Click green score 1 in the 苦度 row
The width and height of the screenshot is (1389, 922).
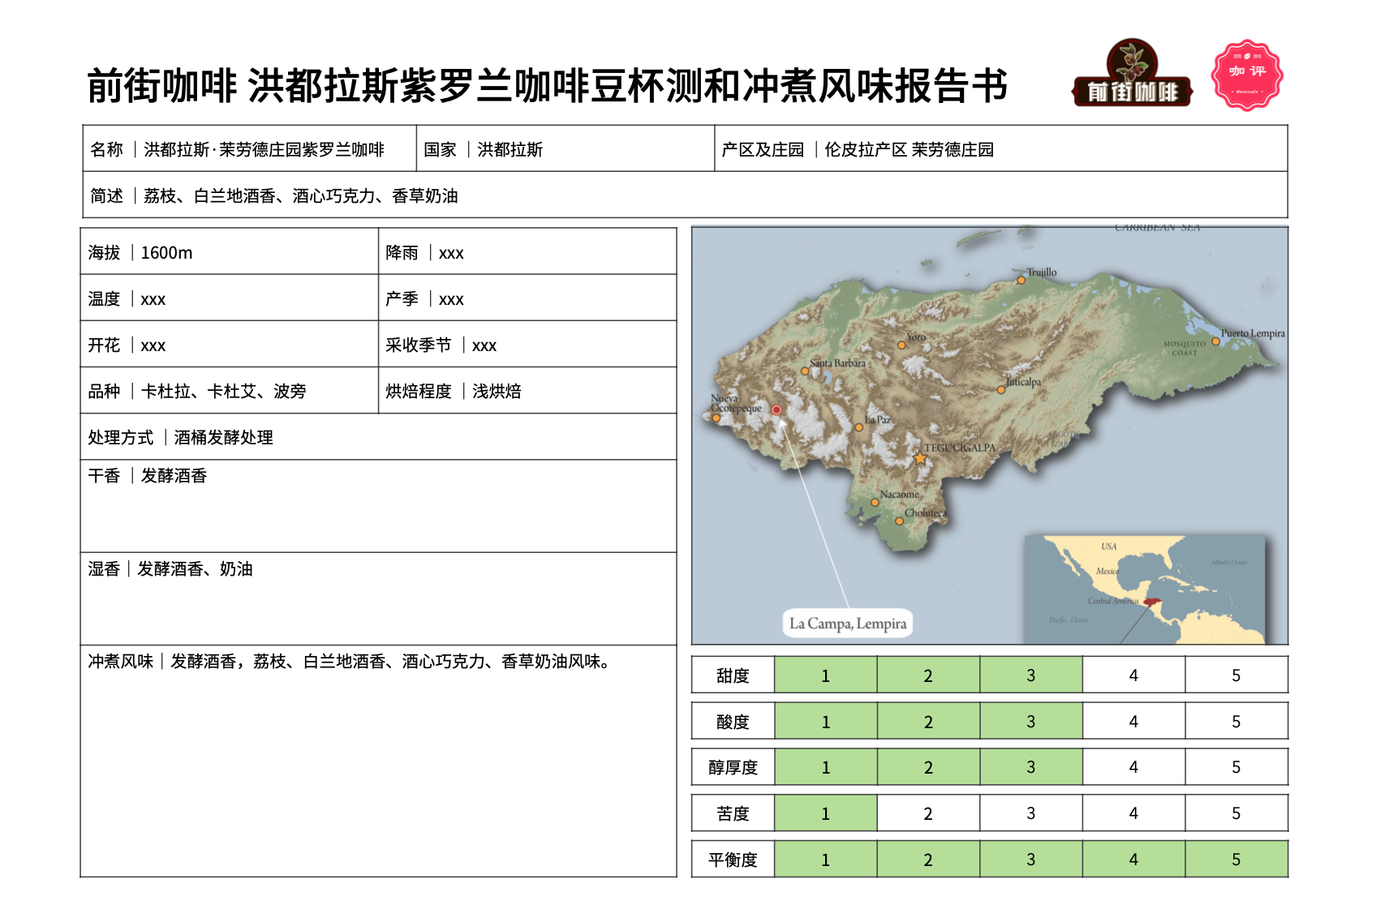click(826, 813)
